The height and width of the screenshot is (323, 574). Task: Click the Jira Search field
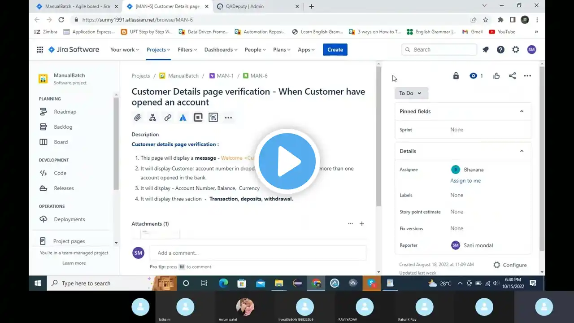pos(439,50)
